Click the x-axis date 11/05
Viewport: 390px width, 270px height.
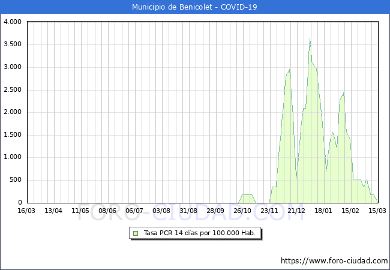tap(80, 211)
